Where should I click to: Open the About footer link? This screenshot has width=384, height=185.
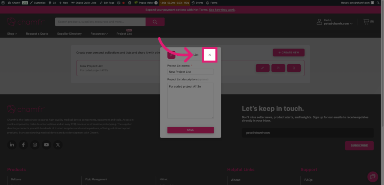(236, 180)
